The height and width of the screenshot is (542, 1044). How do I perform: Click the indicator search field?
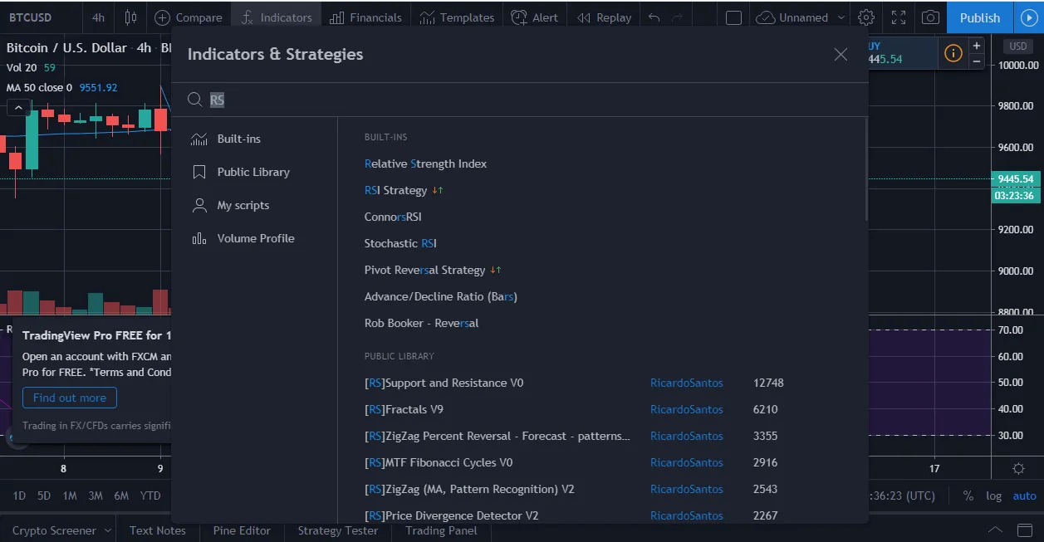click(x=520, y=100)
